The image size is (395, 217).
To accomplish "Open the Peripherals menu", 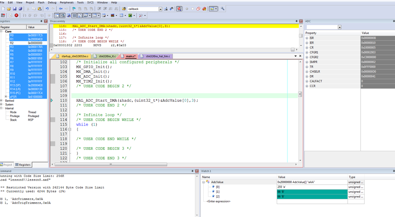I will pos(67,2).
